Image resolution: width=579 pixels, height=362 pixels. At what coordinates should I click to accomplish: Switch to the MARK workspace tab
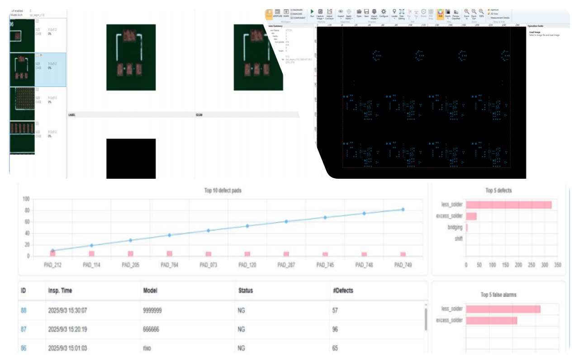[286, 12]
